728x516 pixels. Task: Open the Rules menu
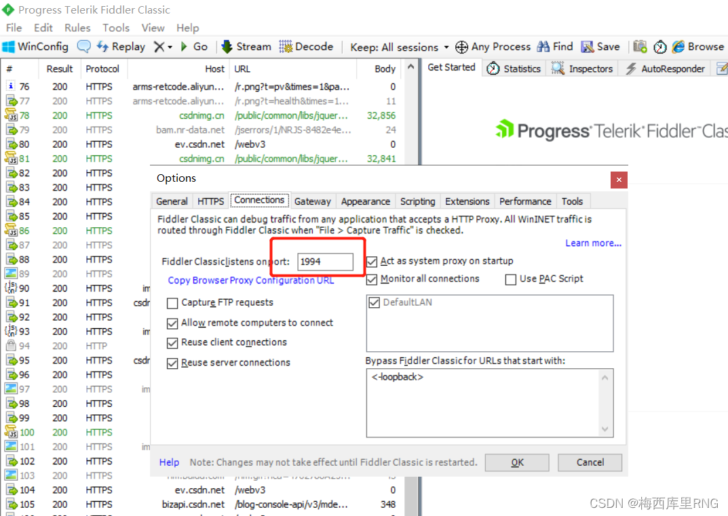pos(77,28)
